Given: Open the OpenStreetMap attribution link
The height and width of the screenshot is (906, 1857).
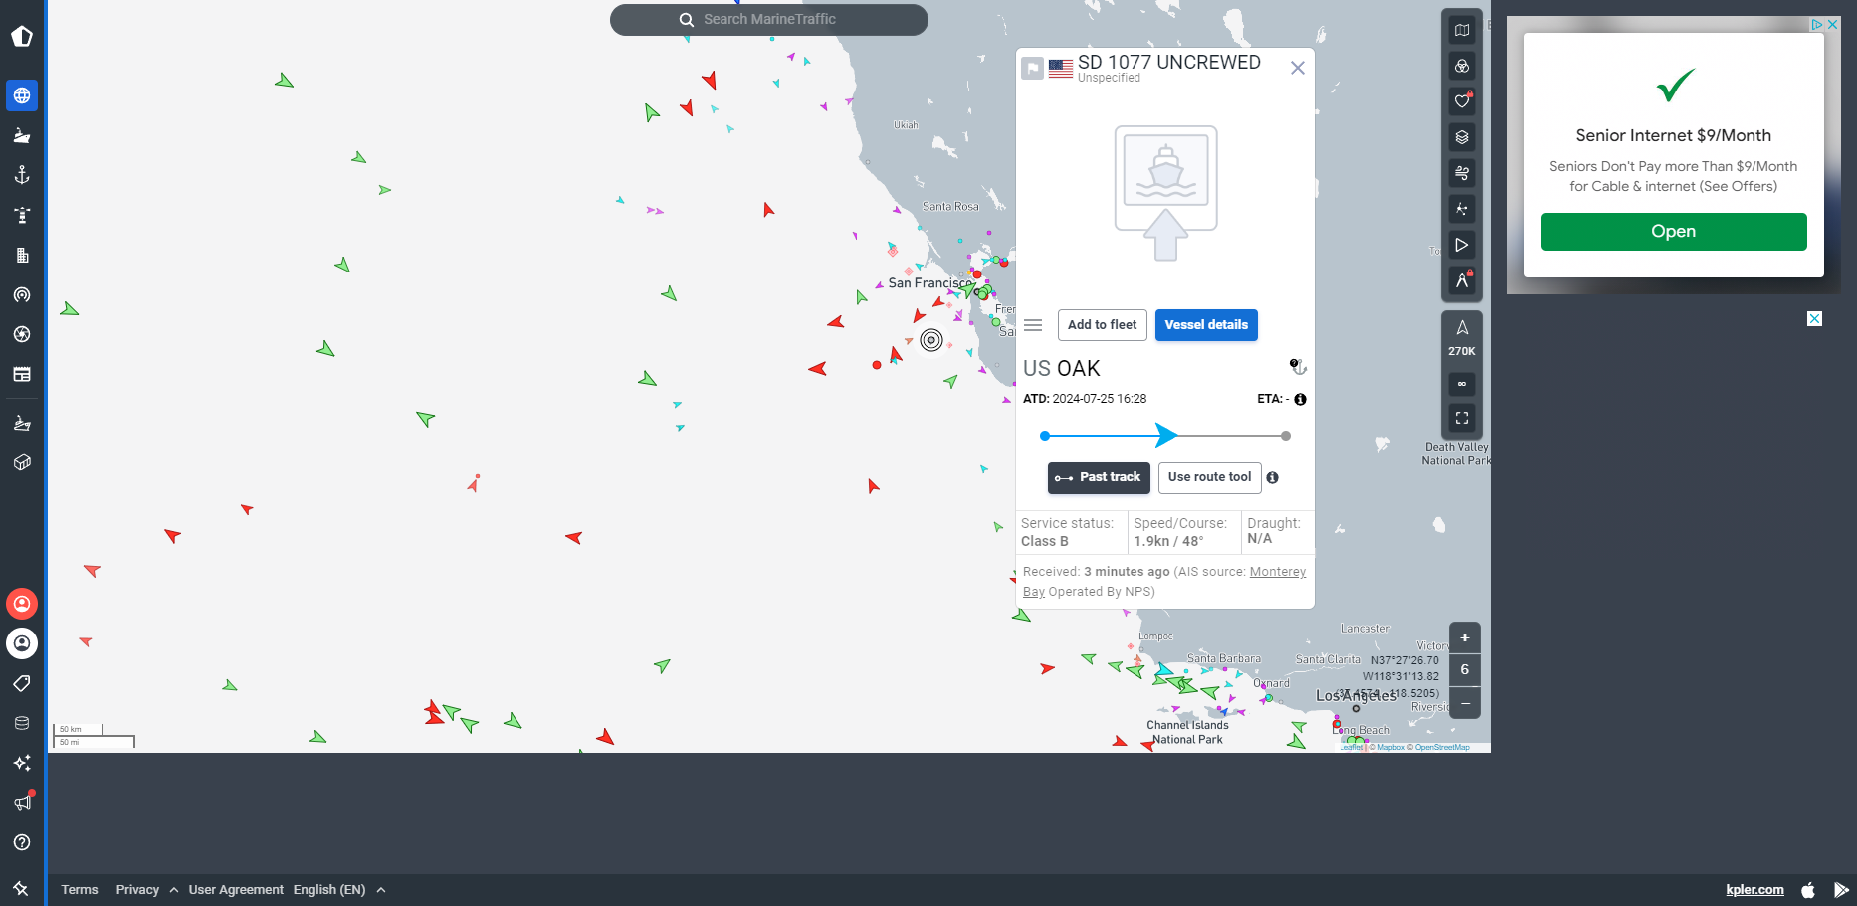Looking at the screenshot, I should click(1441, 747).
